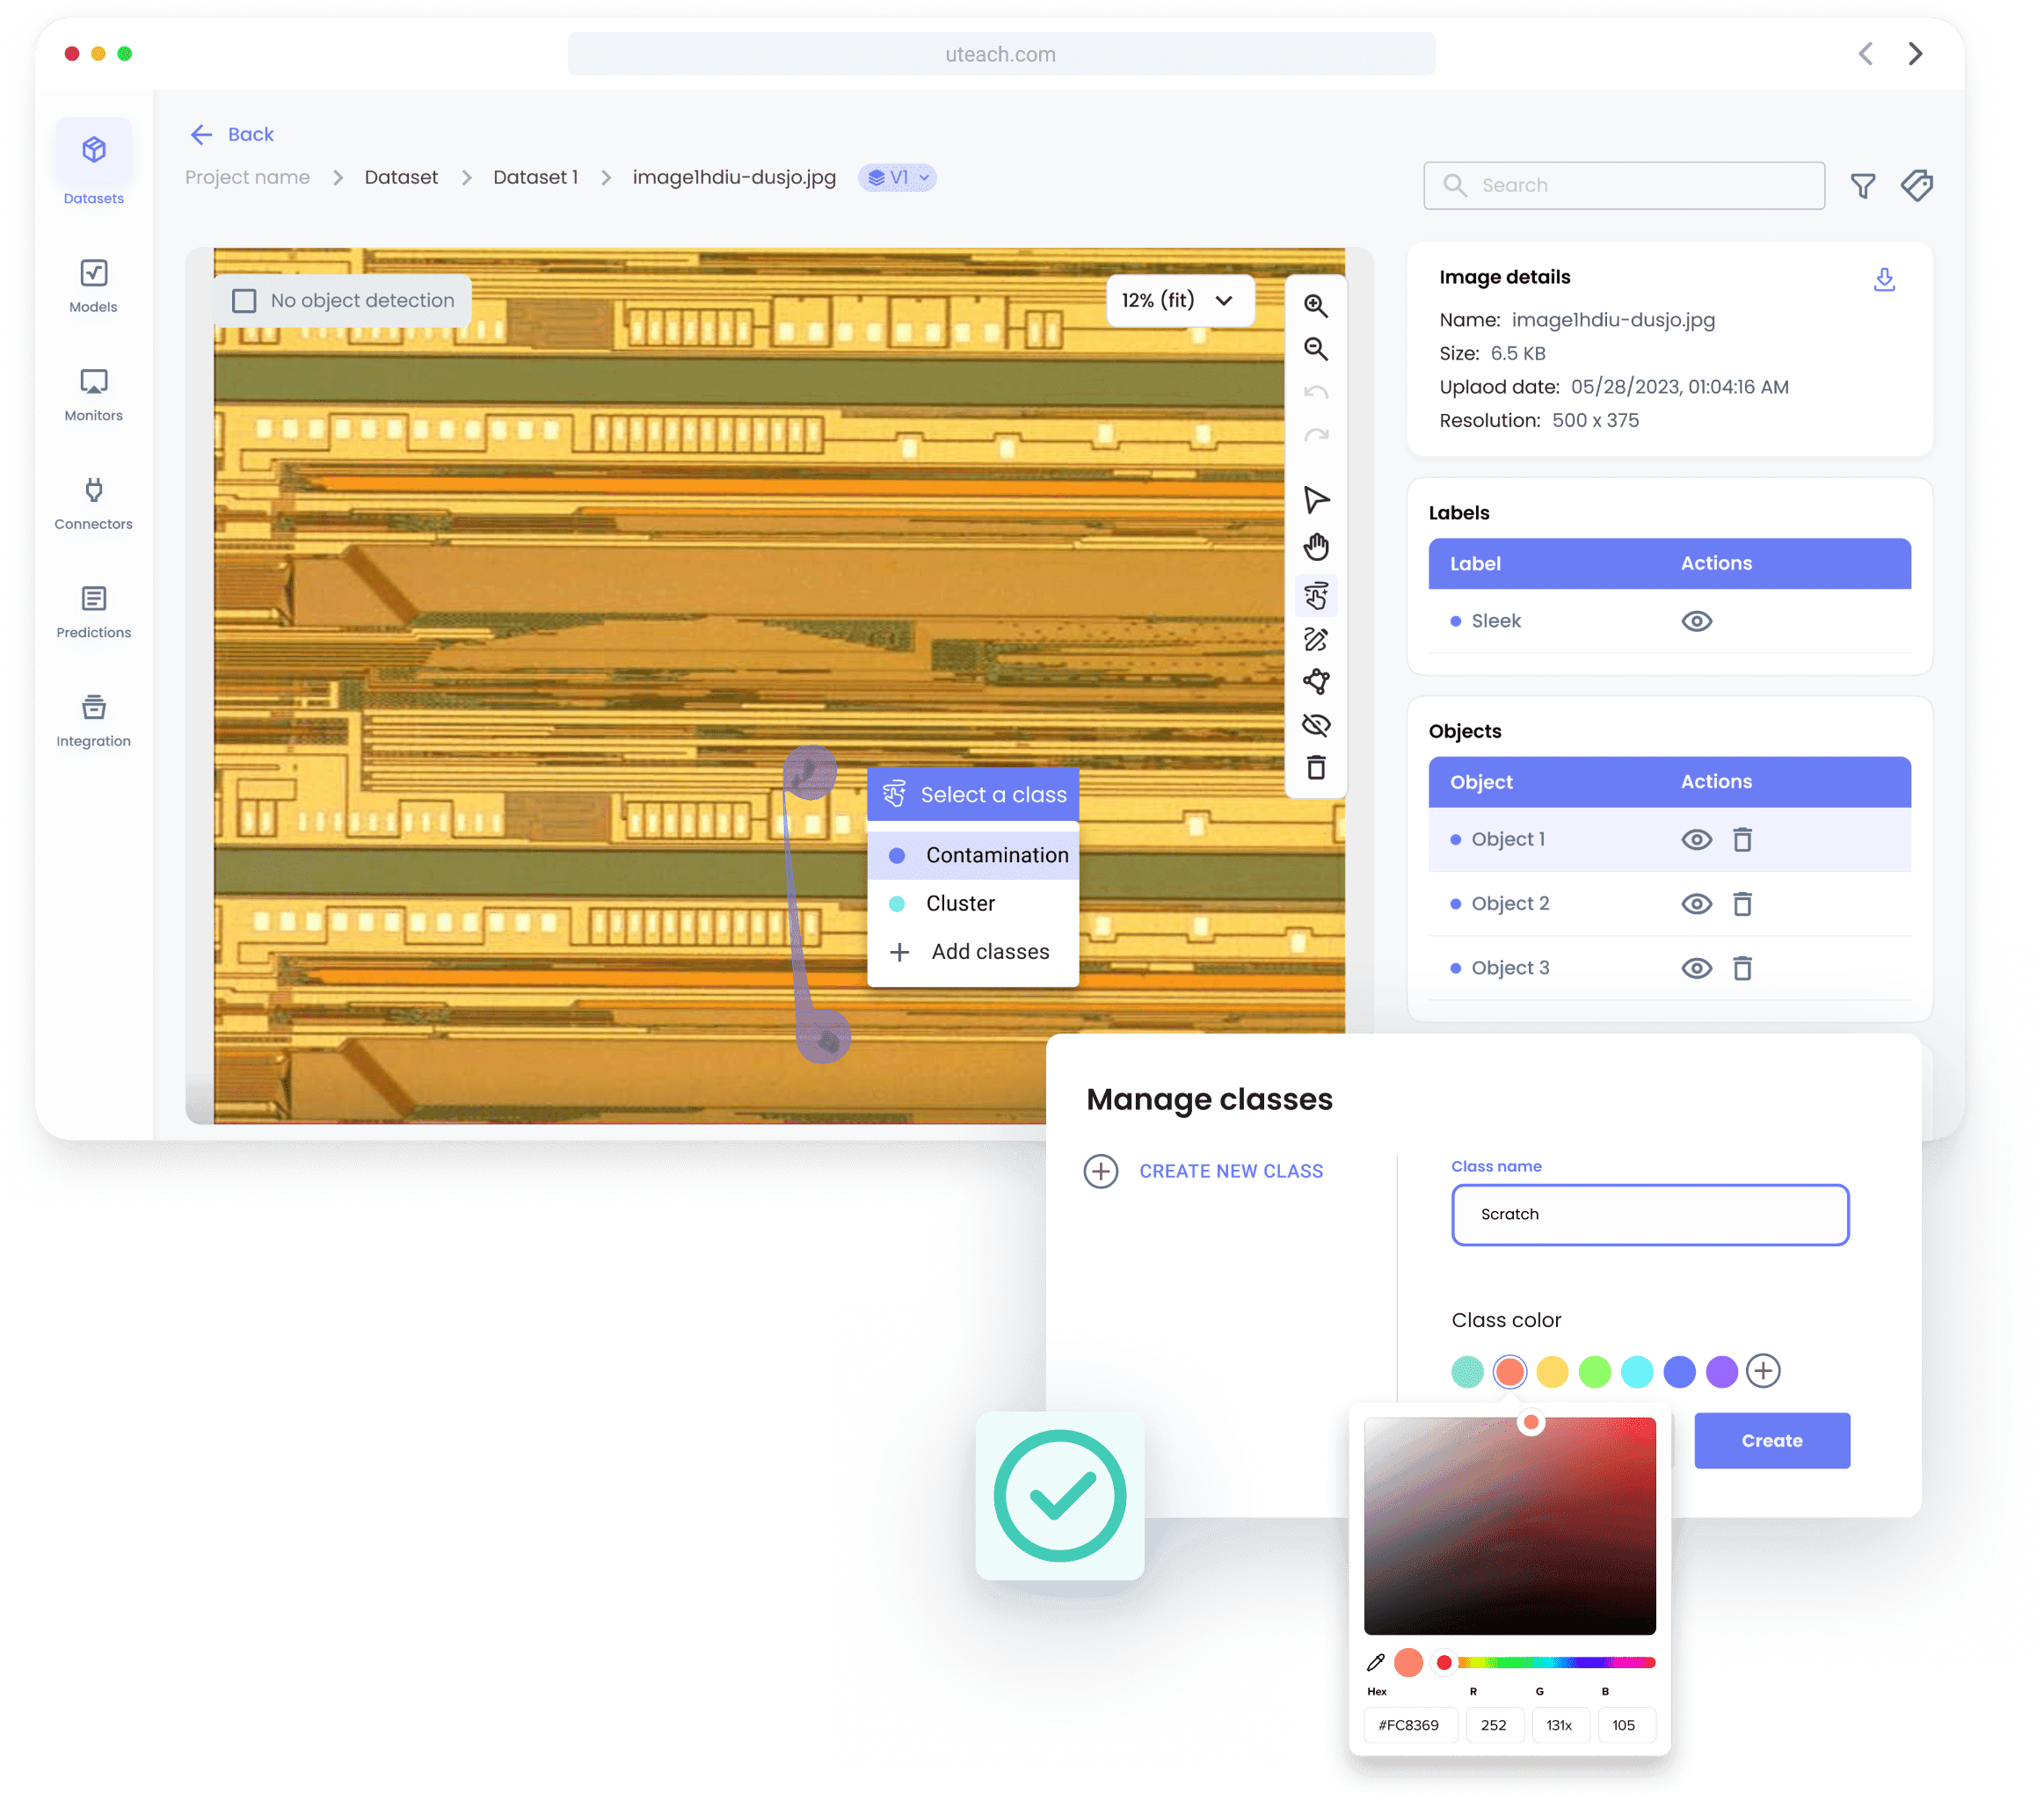Viewport: 2044px width, 1800px height.
Task: Delete Object 2 with its trash icon
Action: [1742, 904]
